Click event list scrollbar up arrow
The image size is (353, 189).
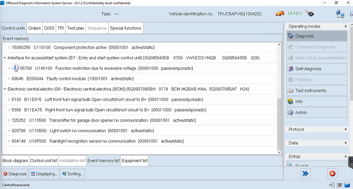click(x=279, y=45)
